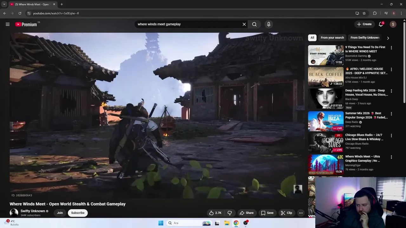406x228 pixels.
Task: Open Chrome from the taskbar
Action: pos(236,223)
